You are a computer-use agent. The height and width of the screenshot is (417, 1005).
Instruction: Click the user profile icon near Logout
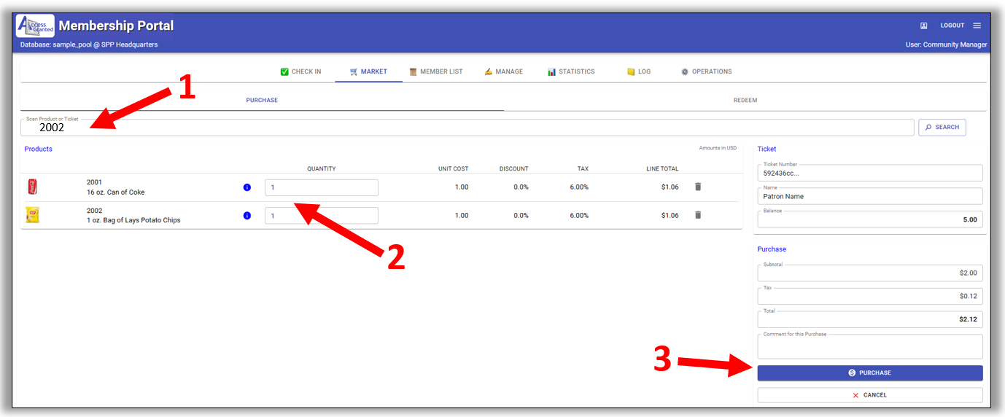click(923, 26)
